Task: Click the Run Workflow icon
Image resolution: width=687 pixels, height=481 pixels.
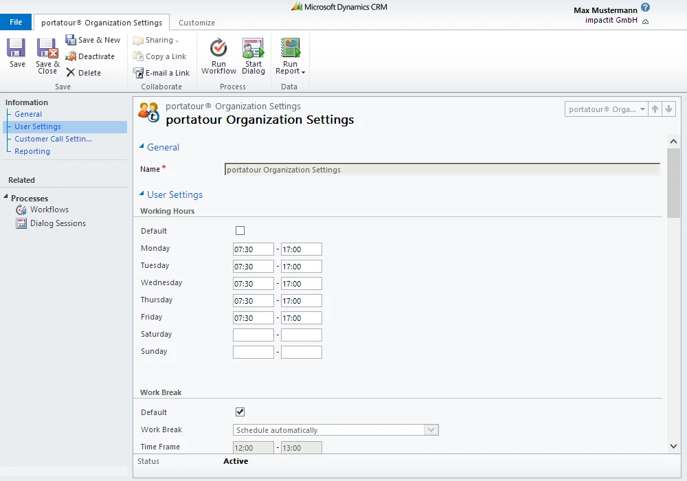Action: click(x=218, y=47)
